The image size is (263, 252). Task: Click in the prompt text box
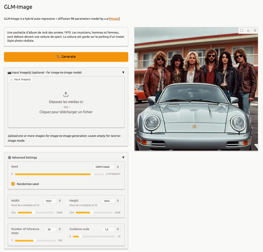click(x=66, y=37)
